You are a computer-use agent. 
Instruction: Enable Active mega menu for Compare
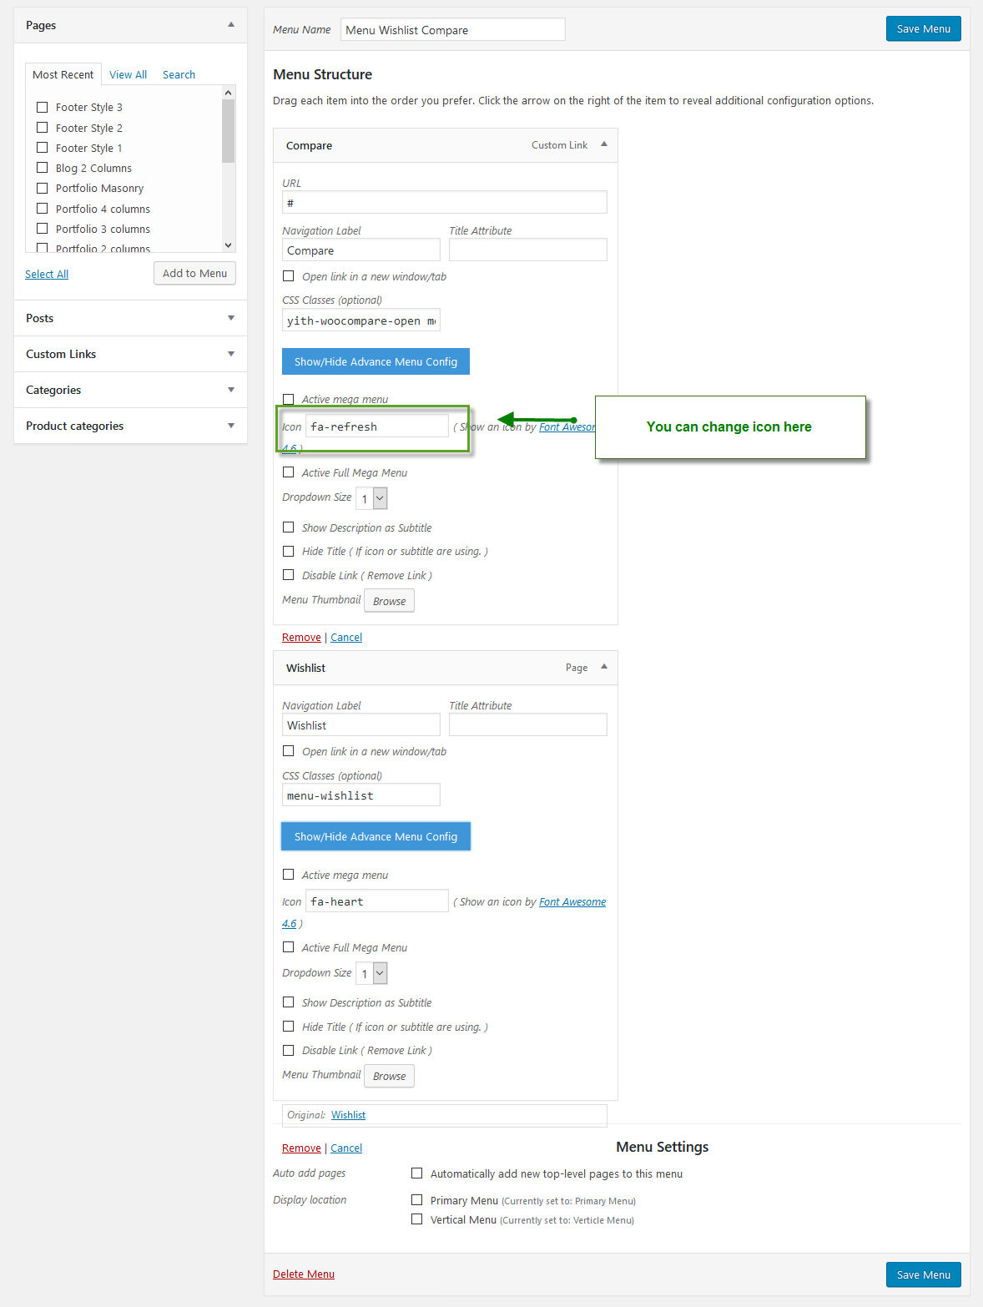click(289, 399)
